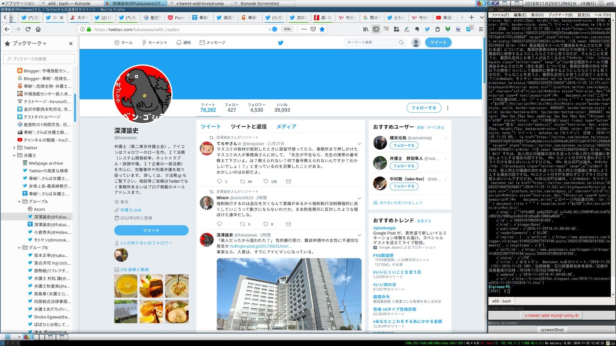Image resolution: width=616 pixels, height=346 pixels.
Task: Like the てらやさん tweet with 135 likes
Action: tap(266, 181)
